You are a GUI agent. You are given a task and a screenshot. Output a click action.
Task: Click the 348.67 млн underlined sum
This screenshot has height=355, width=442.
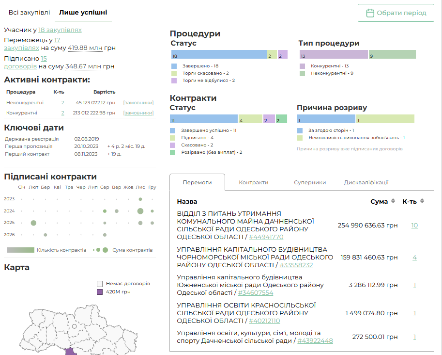coord(83,66)
